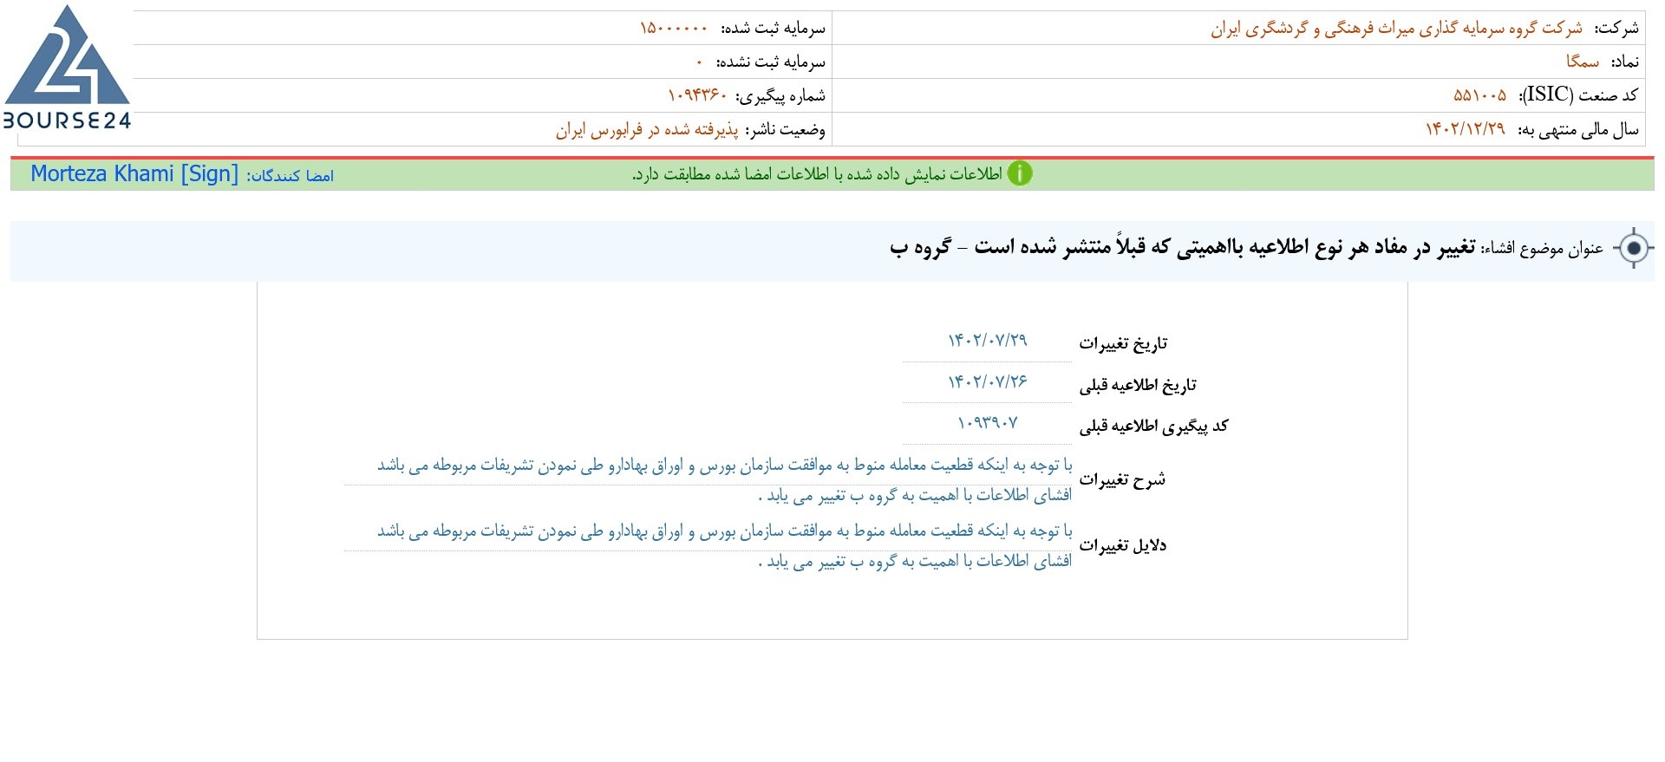
Task: Select the description text in the "شرح تغییرات" row
Action: 725,480
